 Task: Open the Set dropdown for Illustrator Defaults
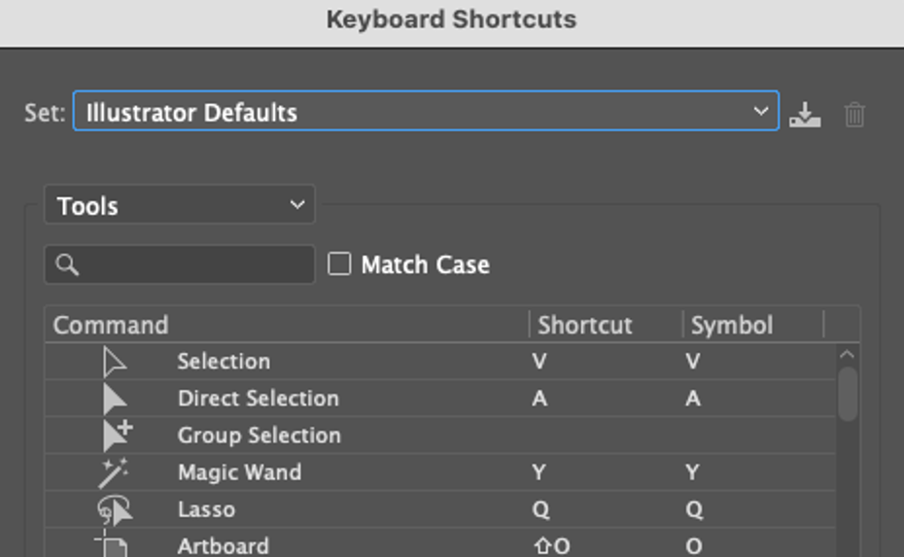coord(426,112)
